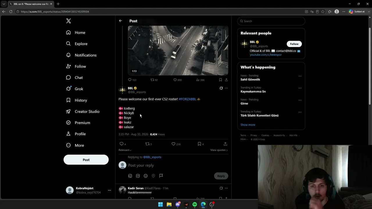This screenshot has height=209, width=372.
Task: Open the BBL avatar on the roster post
Action: click(122, 90)
